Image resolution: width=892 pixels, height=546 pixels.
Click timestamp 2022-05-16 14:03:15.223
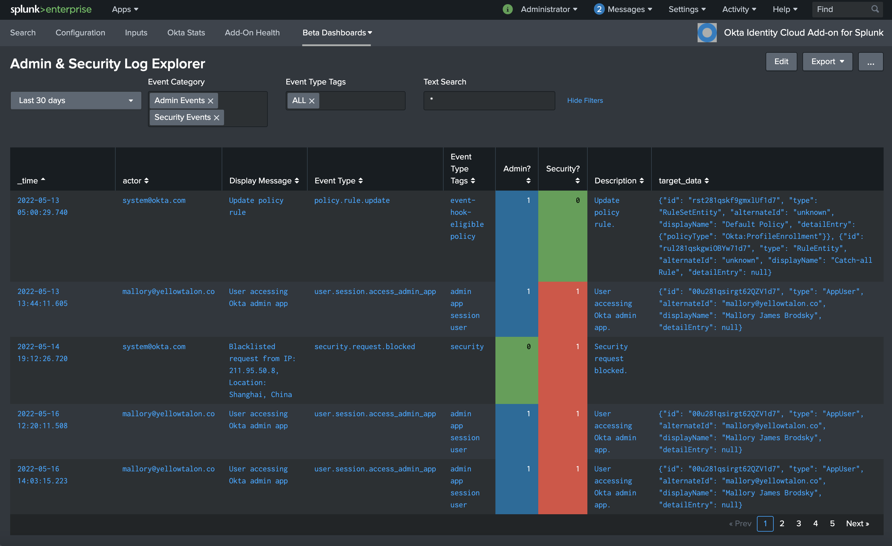[42, 475]
